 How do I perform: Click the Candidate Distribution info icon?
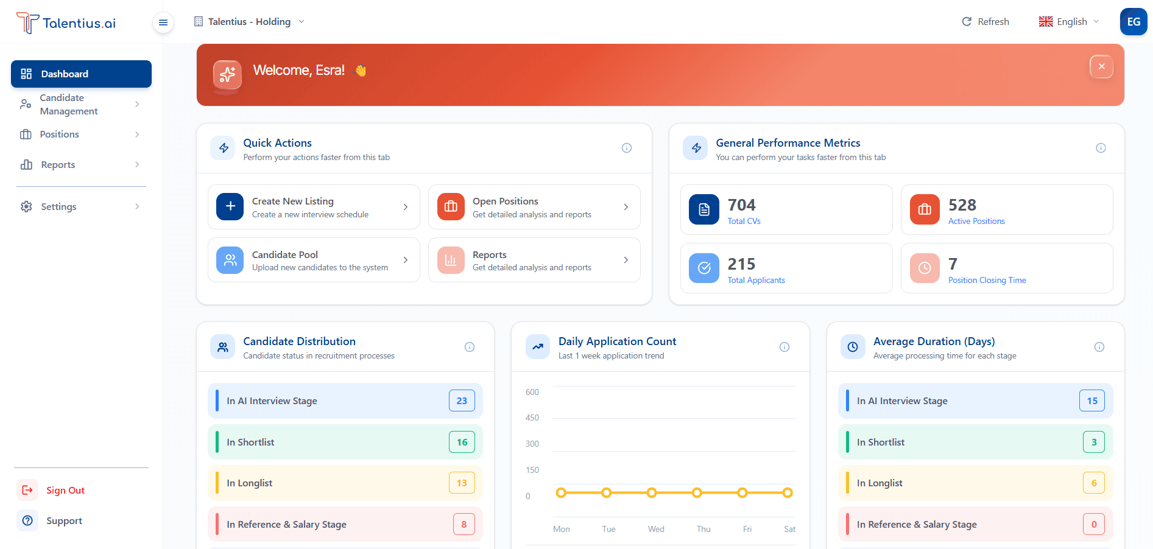click(470, 347)
